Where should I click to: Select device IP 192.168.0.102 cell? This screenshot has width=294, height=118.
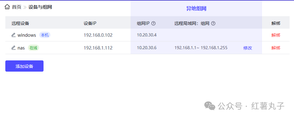pyautogui.click(x=98, y=35)
